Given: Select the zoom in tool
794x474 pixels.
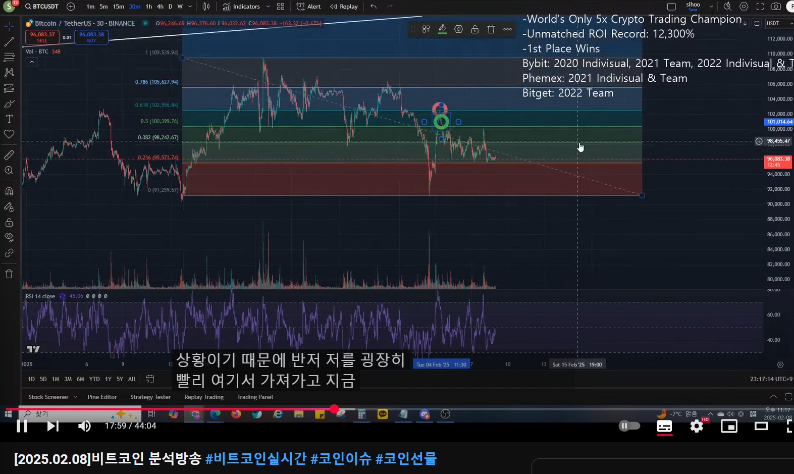Looking at the screenshot, I should tap(9, 171).
